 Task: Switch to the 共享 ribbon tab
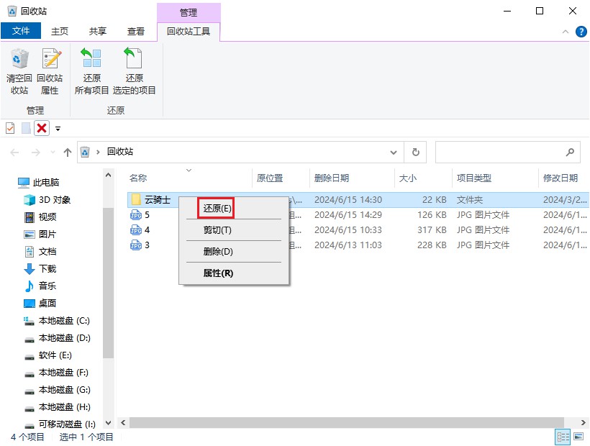coord(98,31)
